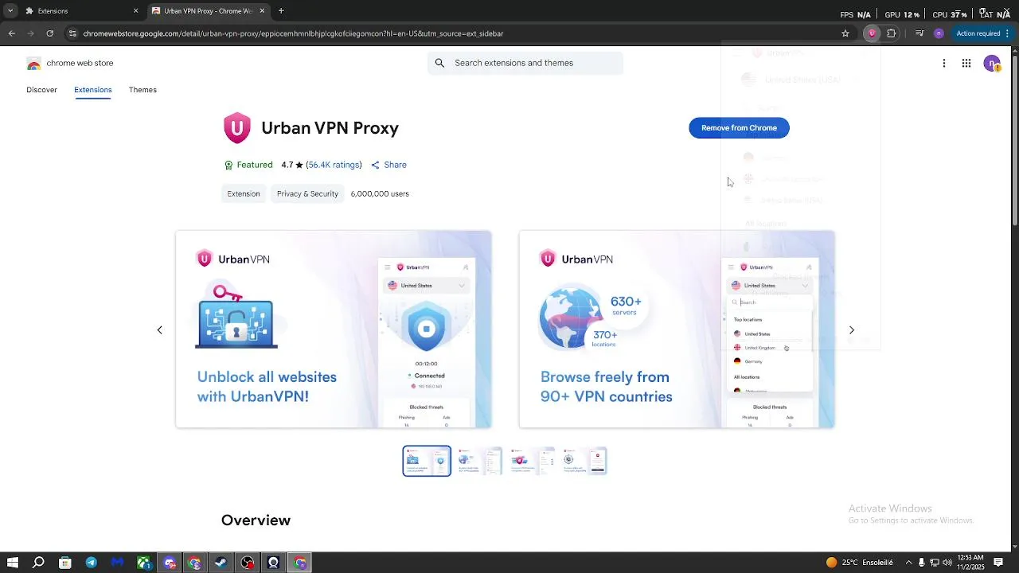Open the Google apps grid
This screenshot has width=1019, height=573.
tap(966, 64)
